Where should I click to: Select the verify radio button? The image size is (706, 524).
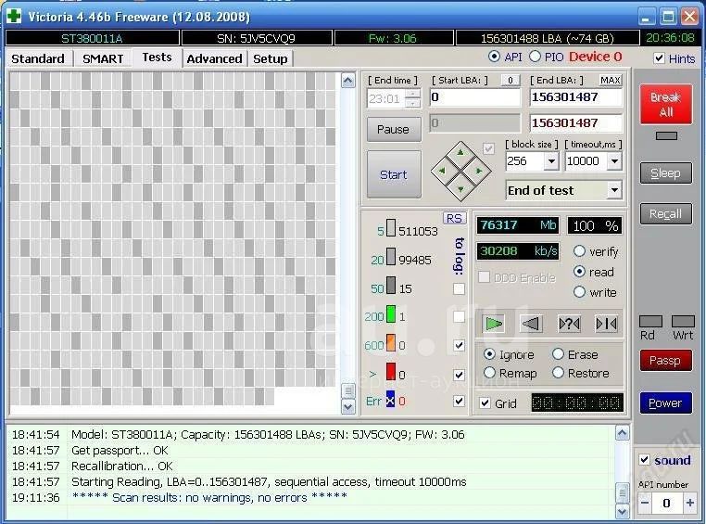(579, 251)
